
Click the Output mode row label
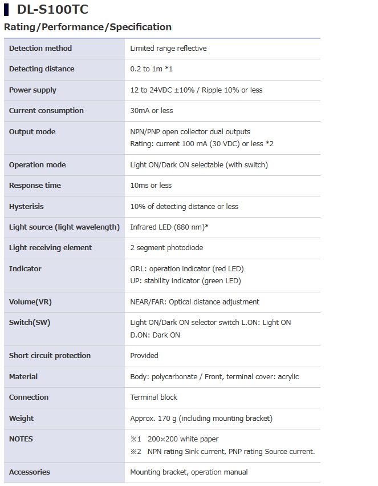32,132
